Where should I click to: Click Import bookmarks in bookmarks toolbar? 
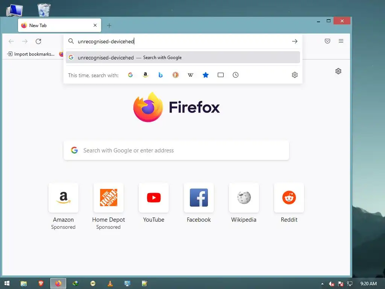pyautogui.click(x=31, y=54)
